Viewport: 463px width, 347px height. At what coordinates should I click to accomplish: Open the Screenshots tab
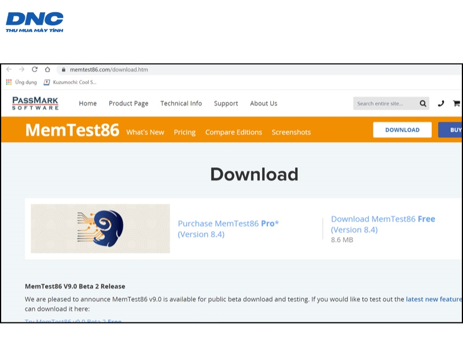pyautogui.click(x=291, y=132)
